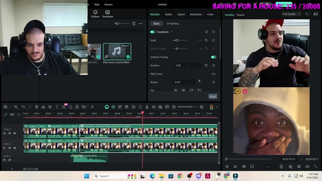Click the Position X input field
Image resolution: width=322 pixels, height=181 pixels.
coord(180,65)
